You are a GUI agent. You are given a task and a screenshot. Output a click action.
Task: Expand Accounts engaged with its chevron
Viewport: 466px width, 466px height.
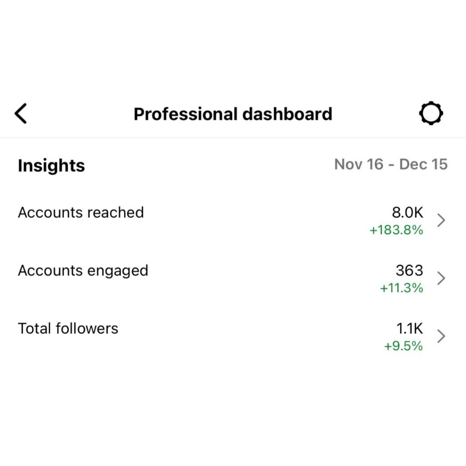tap(441, 278)
